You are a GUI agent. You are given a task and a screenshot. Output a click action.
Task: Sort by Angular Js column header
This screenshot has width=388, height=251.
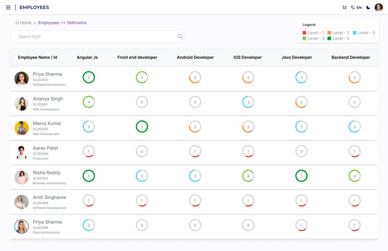(87, 57)
